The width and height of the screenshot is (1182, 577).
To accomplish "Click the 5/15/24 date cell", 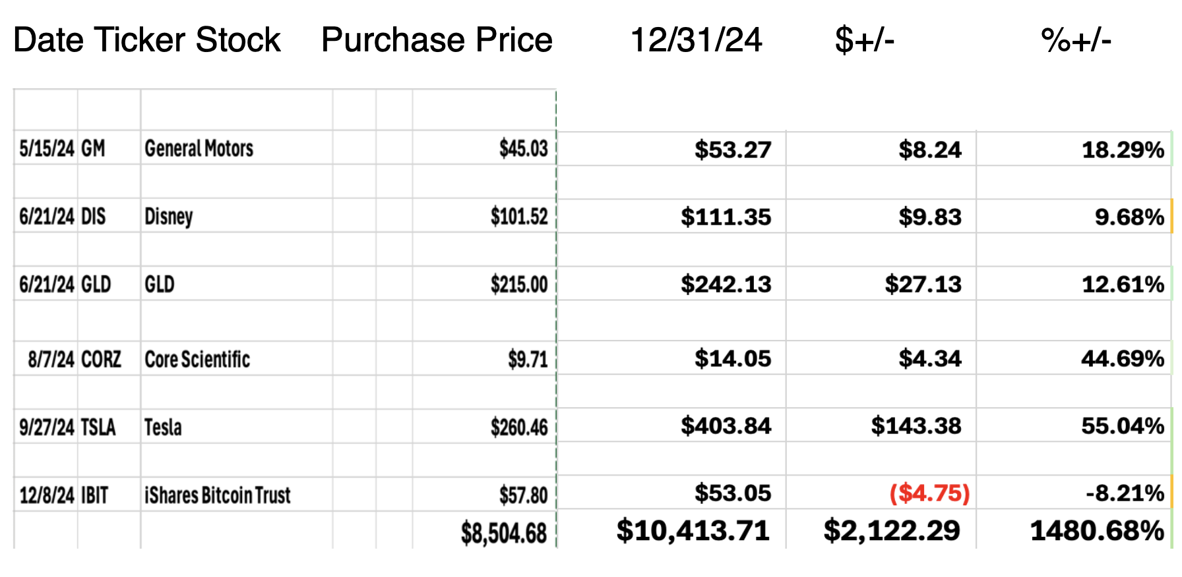I will (x=46, y=149).
